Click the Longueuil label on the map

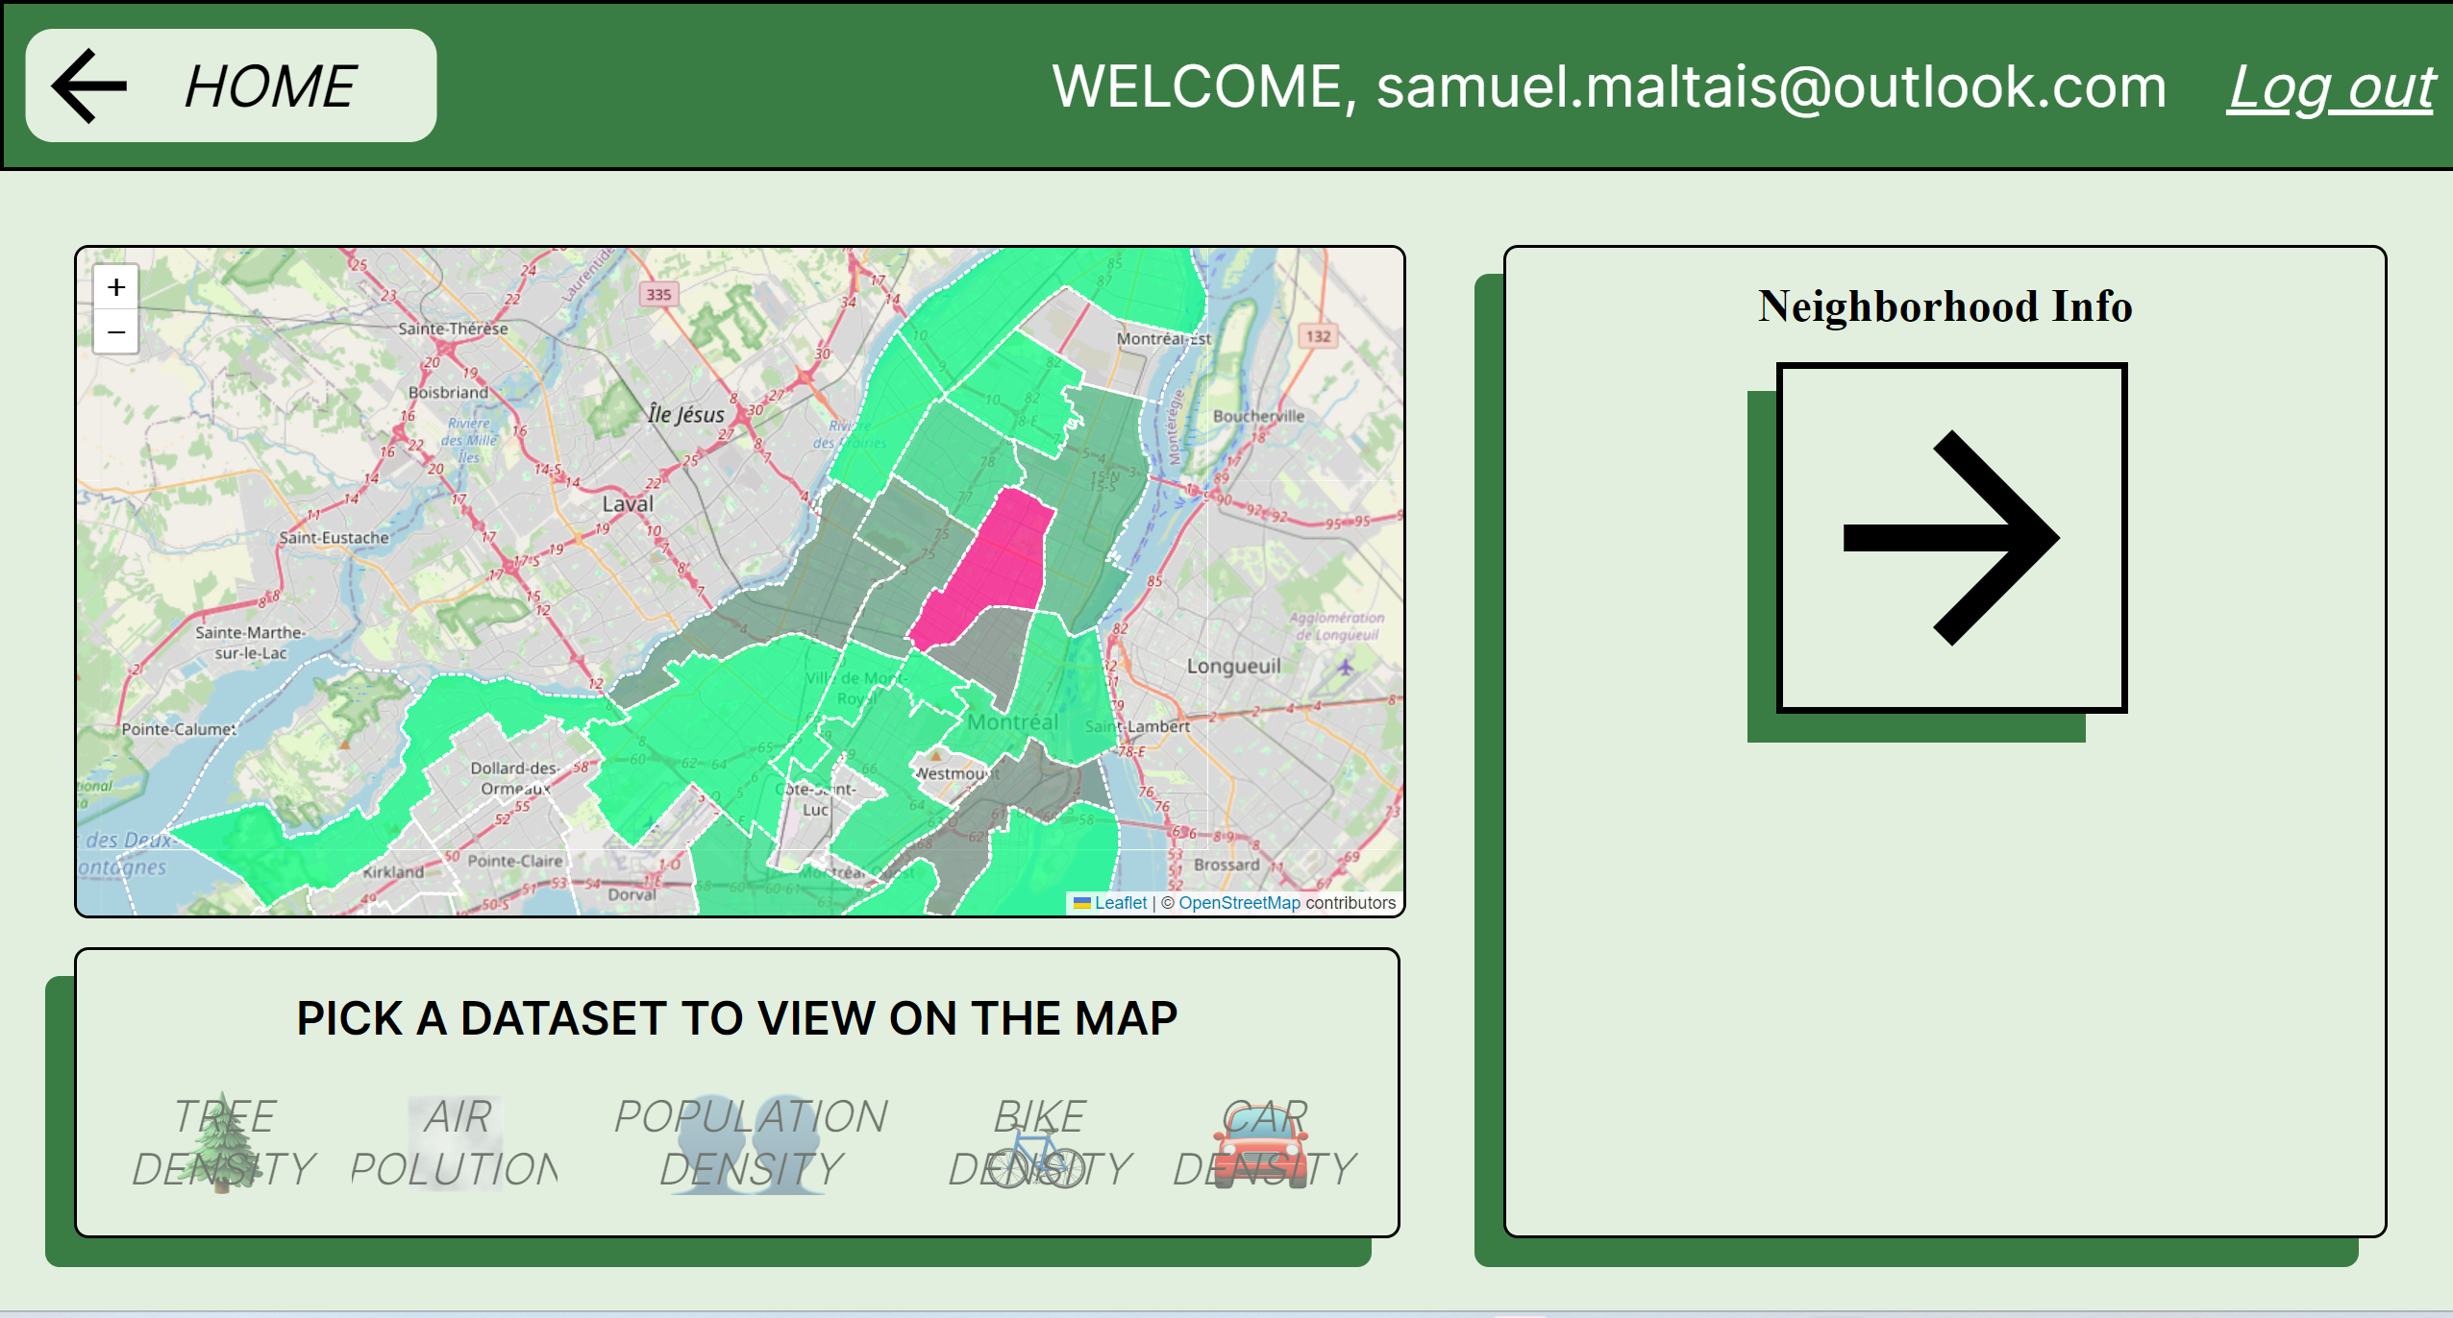(1233, 666)
